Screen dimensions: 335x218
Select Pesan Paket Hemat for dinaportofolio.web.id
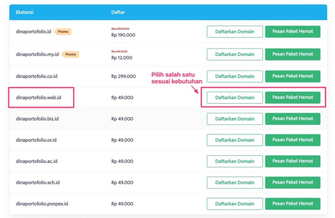[292, 98]
